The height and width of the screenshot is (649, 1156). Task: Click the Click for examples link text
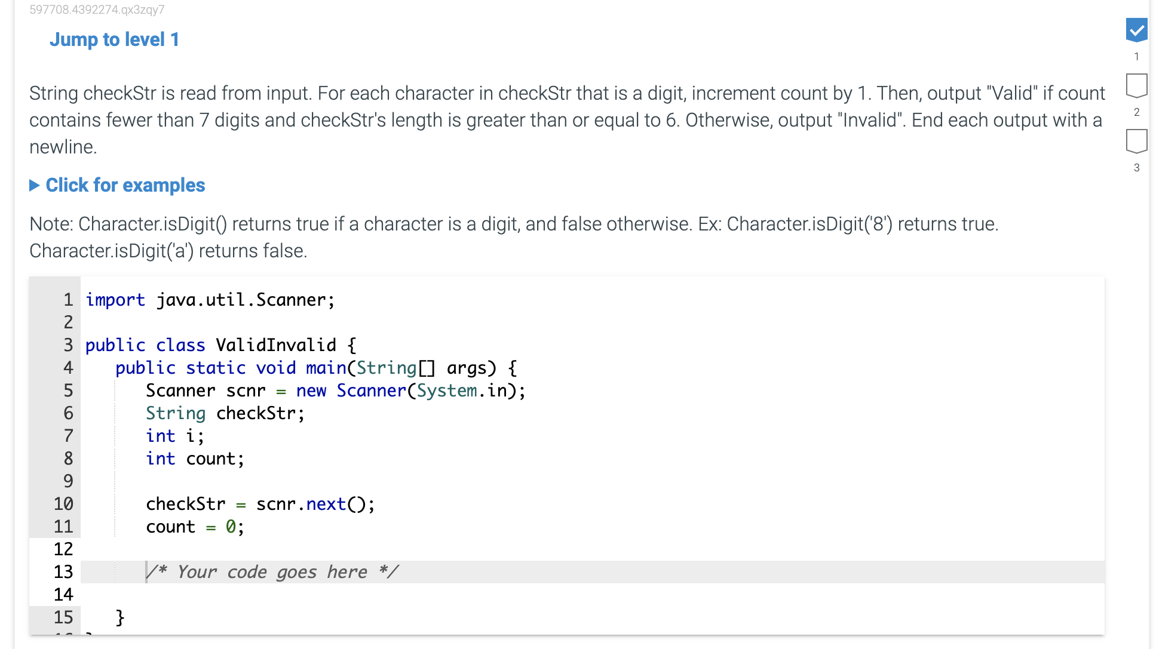pos(125,185)
